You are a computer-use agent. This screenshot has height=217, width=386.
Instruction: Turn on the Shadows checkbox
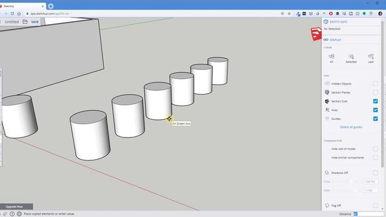pyautogui.click(x=375, y=173)
